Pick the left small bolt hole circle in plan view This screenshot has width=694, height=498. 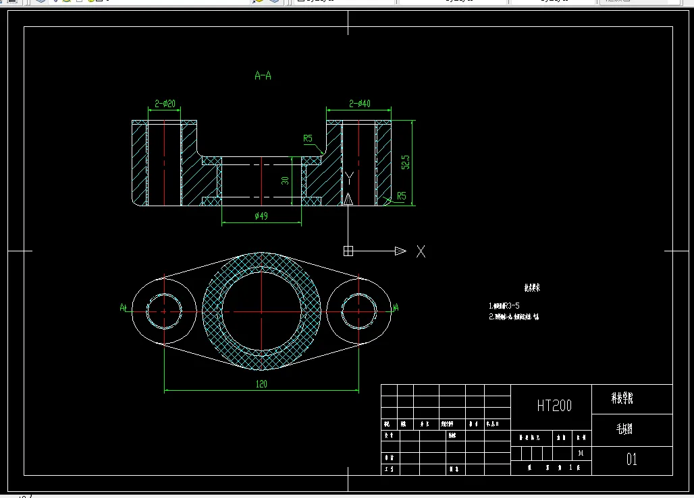(164, 311)
